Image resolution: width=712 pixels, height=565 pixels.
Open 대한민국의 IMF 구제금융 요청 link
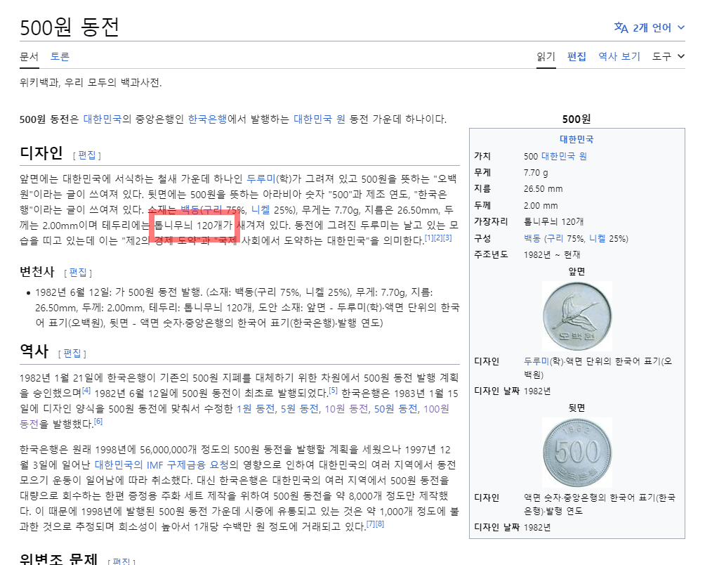coord(161,465)
